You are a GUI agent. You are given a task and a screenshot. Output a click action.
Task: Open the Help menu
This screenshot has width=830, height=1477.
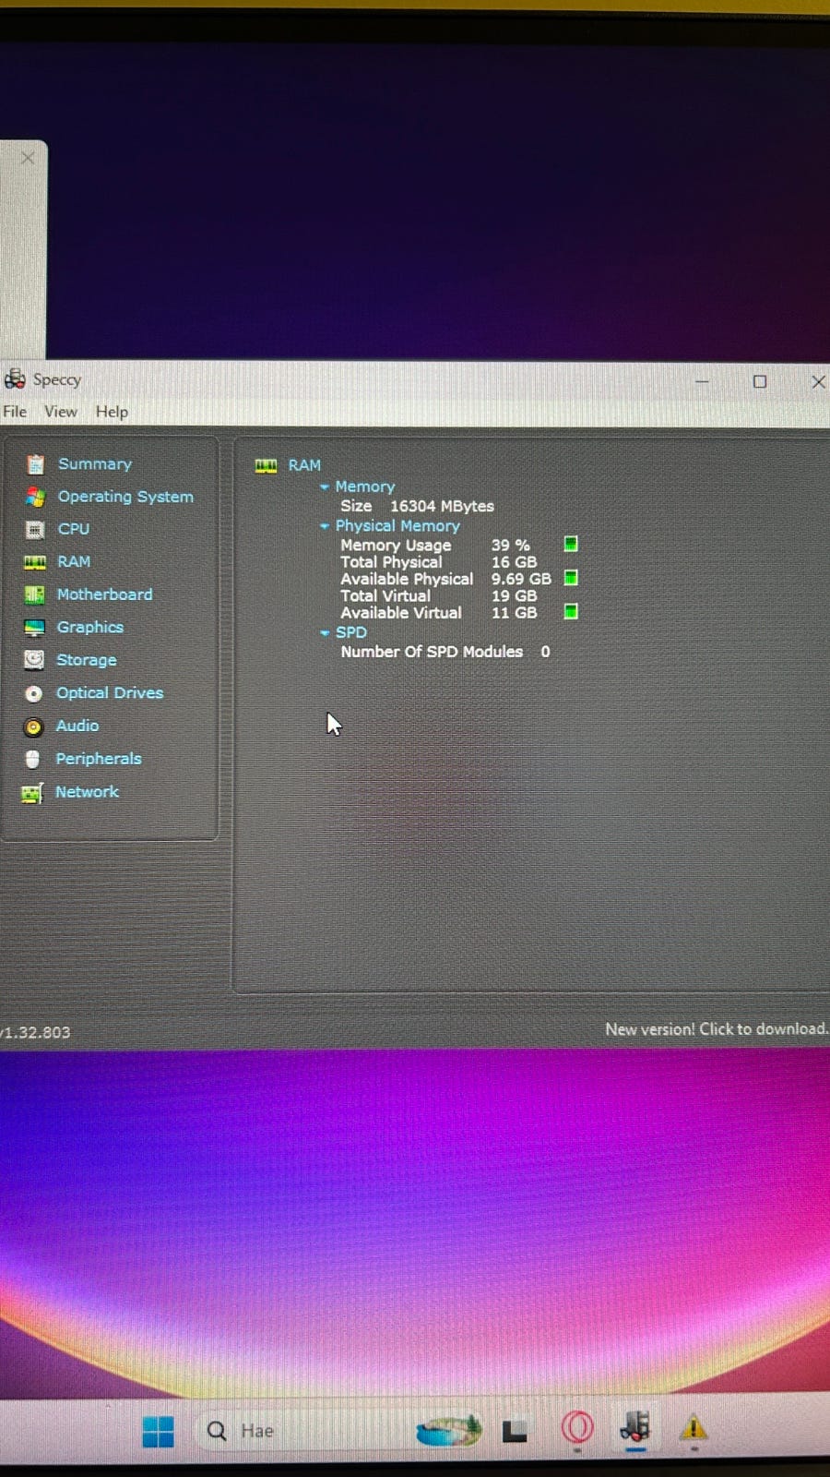tap(112, 412)
